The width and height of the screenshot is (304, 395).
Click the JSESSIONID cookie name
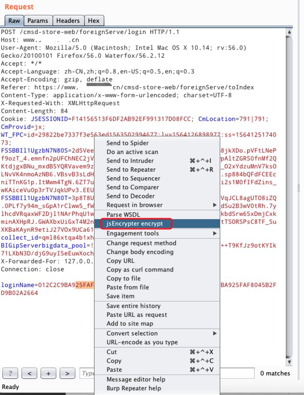pos(50,119)
